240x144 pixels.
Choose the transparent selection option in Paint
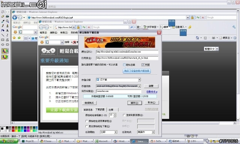tap(5, 57)
